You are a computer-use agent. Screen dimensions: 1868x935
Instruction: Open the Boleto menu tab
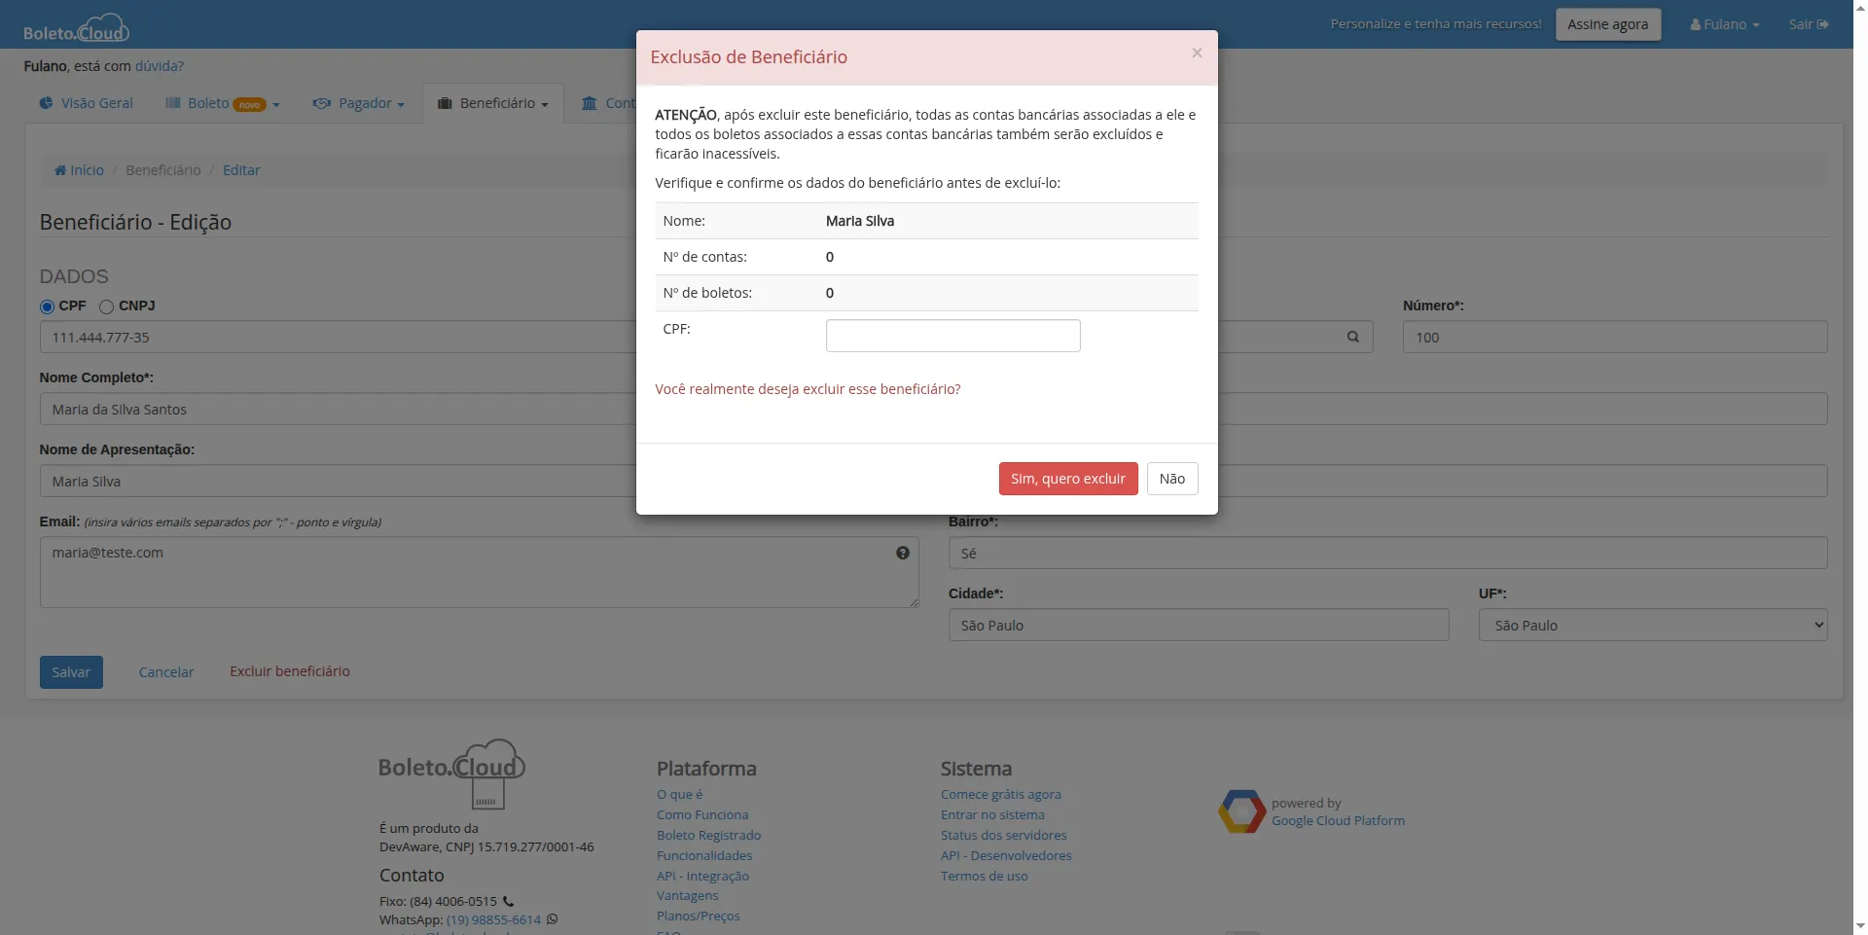click(222, 103)
